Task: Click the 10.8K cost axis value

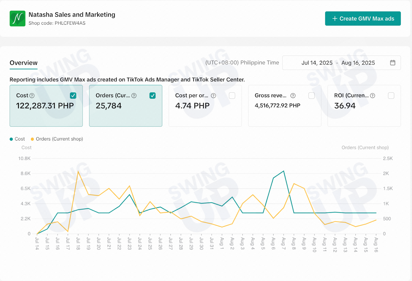Action: coord(24,159)
